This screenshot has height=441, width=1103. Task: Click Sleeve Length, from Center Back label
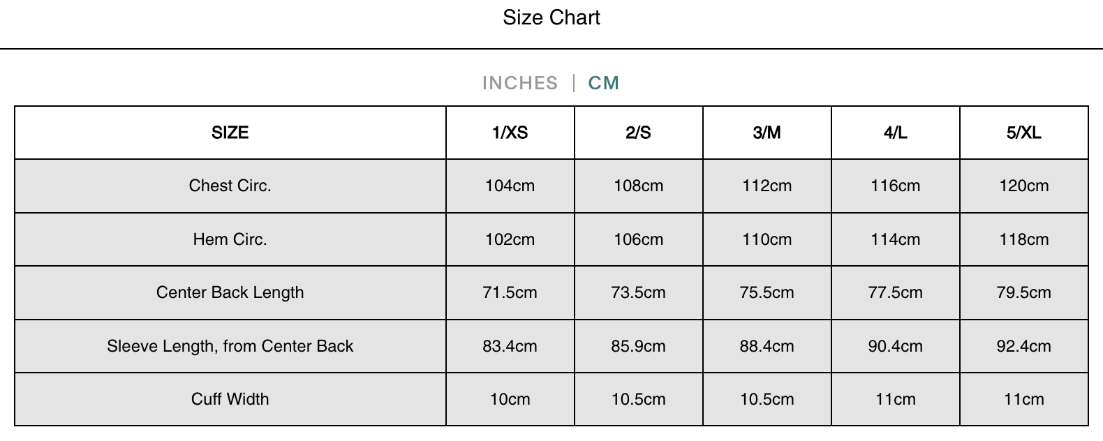coord(230,346)
